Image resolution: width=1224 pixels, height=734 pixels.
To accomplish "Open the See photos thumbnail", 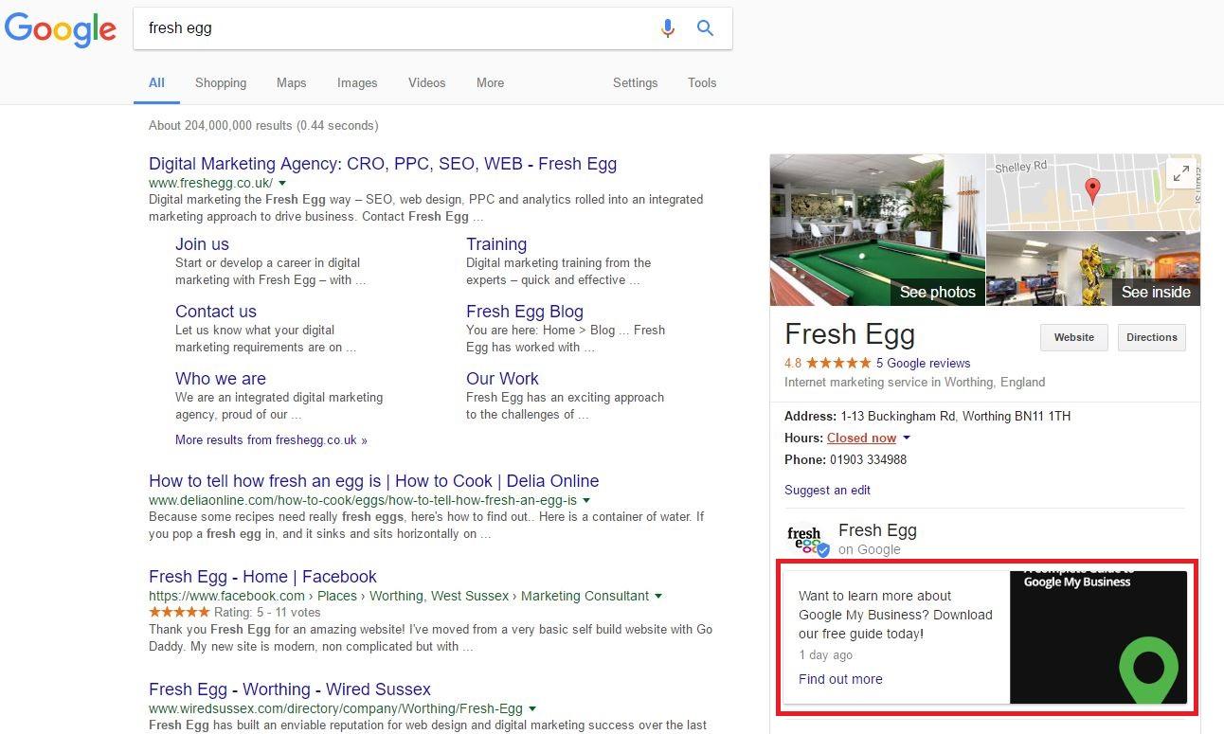I will (x=877, y=230).
